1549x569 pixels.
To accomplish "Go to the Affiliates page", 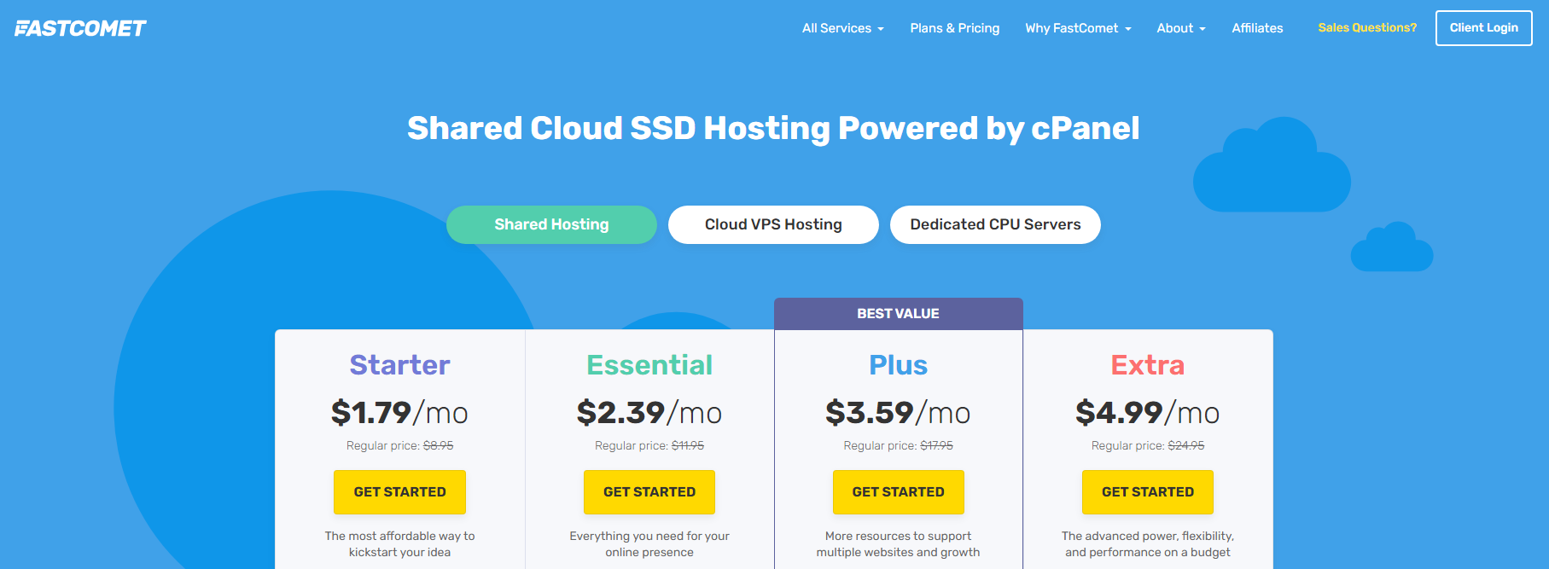I will pos(1257,28).
